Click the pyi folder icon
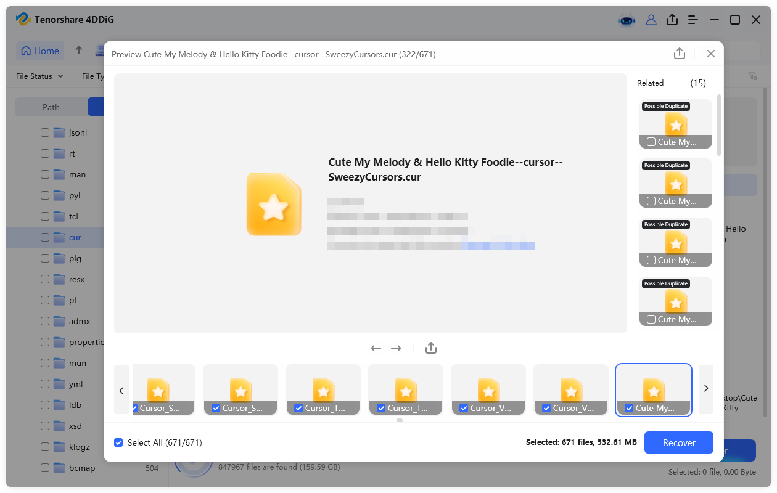 click(x=59, y=195)
